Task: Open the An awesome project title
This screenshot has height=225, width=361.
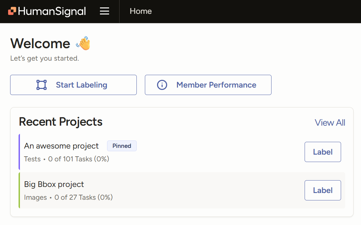Action: click(61, 146)
